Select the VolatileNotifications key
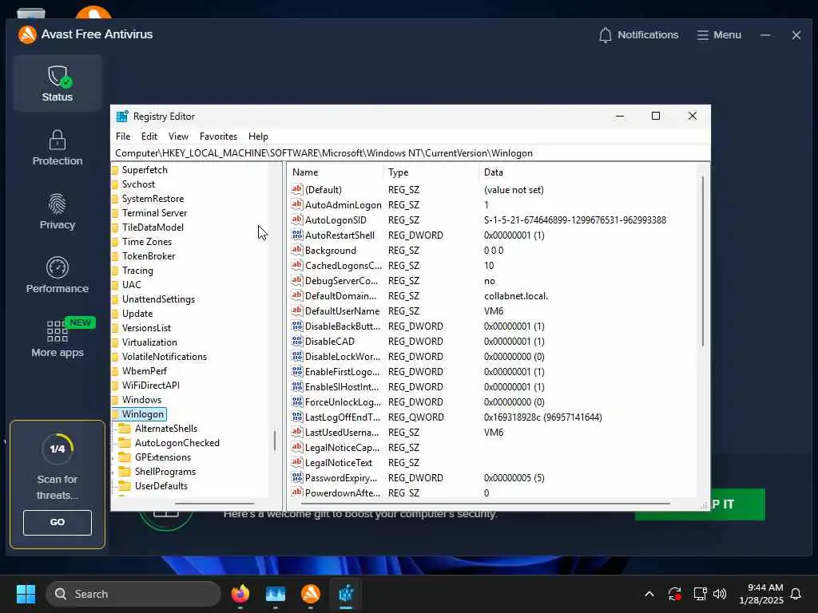The image size is (818, 613). pos(165,357)
